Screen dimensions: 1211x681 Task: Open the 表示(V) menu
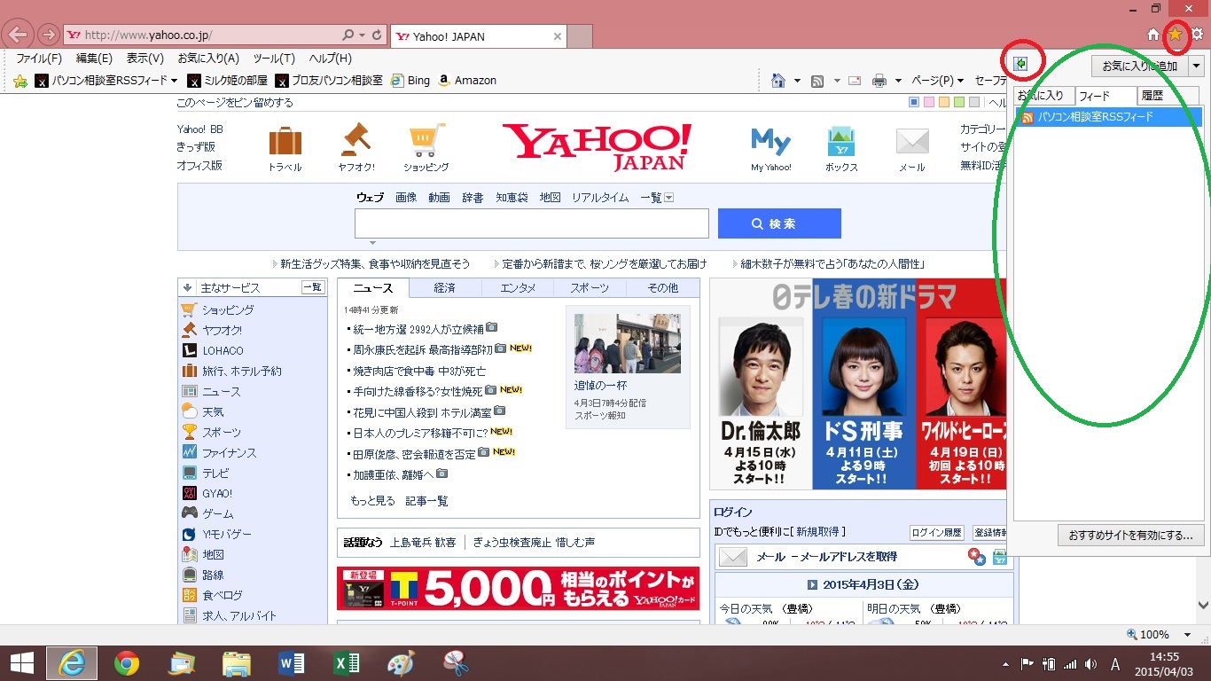coord(145,59)
